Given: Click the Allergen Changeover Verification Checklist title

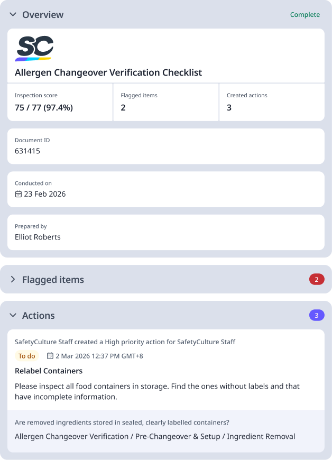Looking at the screenshot, I should (x=108, y=72).
